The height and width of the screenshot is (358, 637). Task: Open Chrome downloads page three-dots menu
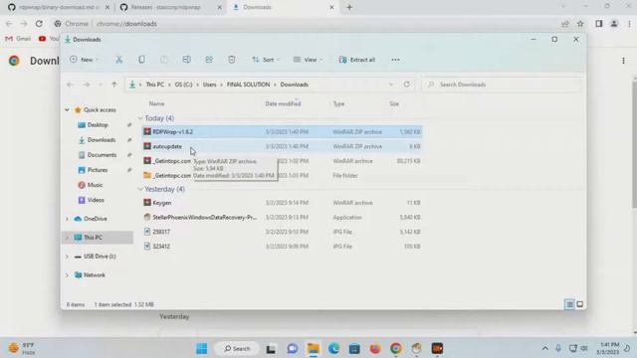click(x=623, y=61)
